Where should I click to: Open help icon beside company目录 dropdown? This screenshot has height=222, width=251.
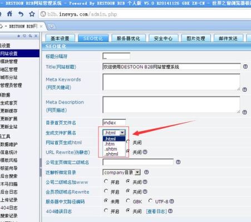(146, 172)
